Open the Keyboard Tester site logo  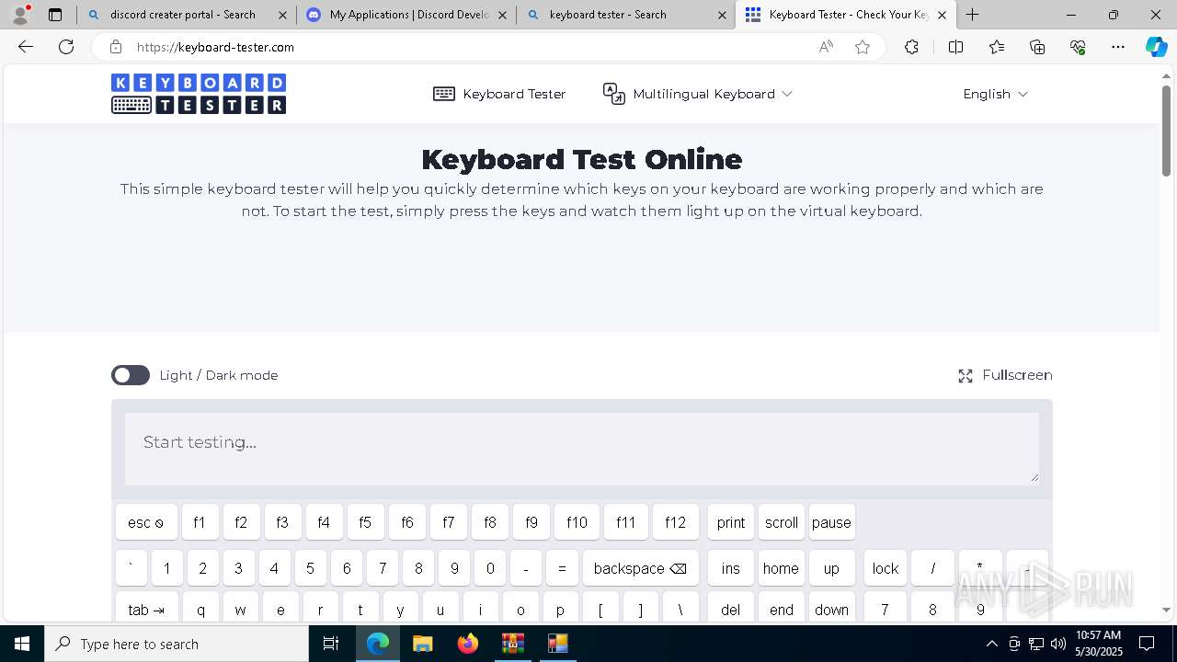tap(199, 94)
